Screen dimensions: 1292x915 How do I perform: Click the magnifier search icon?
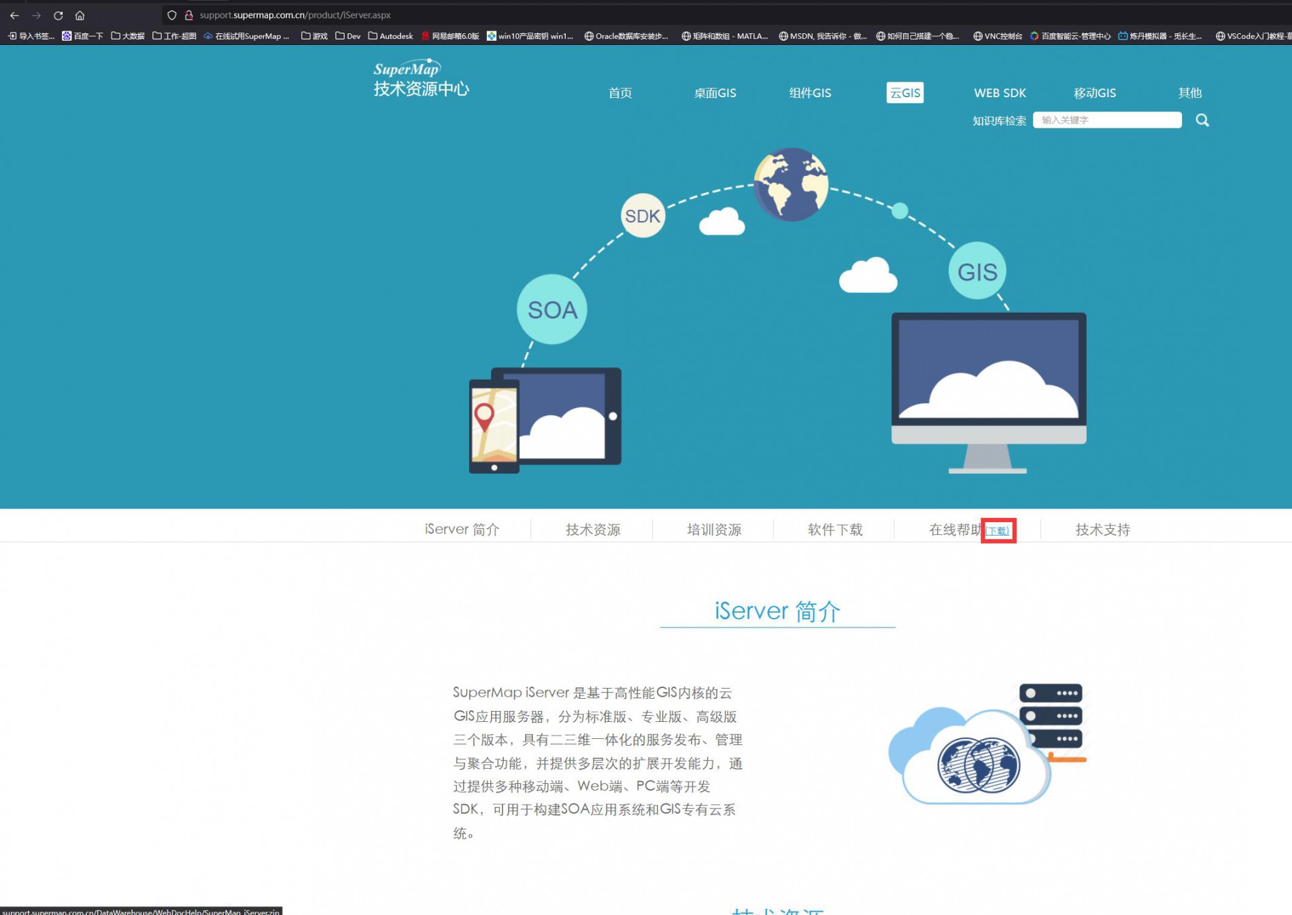coord(1202,120)
